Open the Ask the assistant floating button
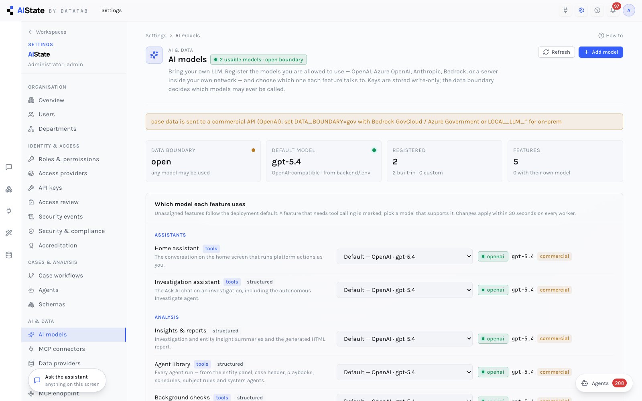The height and width of the screenshot is (401, 642). click(x=67, y=380)
